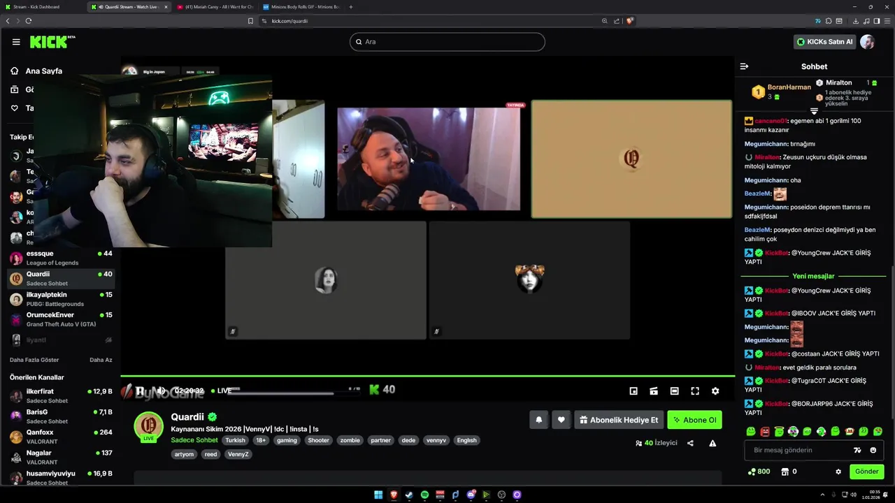This screenshot has height=503, width=895.
Task: Collapse list with Daha Az
Action: [101, 360]
